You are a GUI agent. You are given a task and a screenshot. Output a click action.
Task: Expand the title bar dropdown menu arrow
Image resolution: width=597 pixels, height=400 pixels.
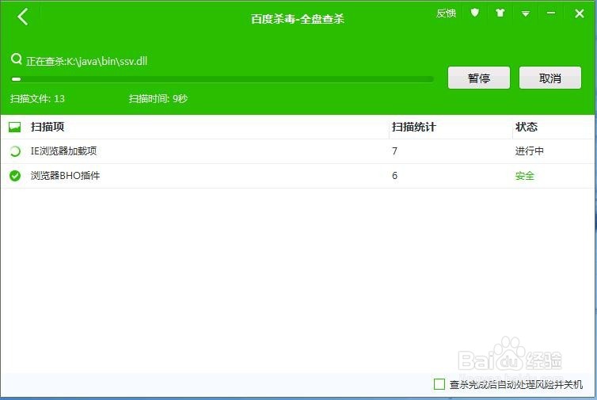coord(526,13)
